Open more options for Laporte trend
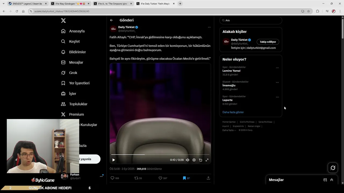The height and width of the screenshot is (193, 344). coord(277,97)
